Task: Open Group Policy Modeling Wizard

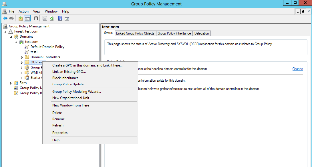Action: coord(90,92)
